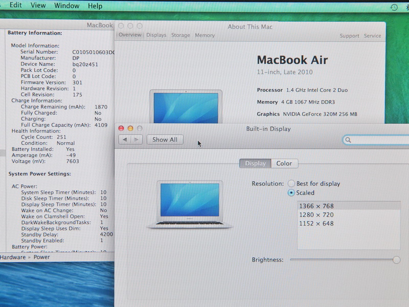Click the Device Name value bq20z451
This screenshot has width=409, height=307.
[85, 64]
